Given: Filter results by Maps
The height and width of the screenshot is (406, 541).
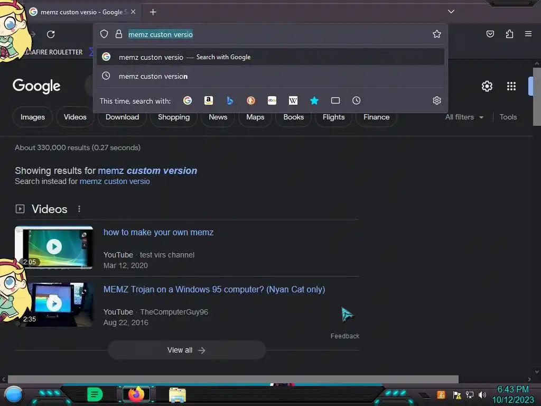Looking at the screenshot, I should 255,117.
